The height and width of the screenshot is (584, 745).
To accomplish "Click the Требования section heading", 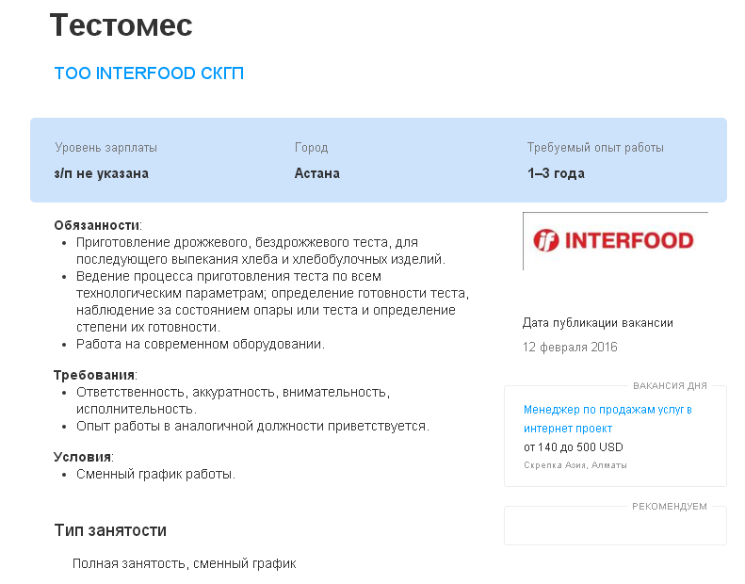I will [x=95, y=375].
